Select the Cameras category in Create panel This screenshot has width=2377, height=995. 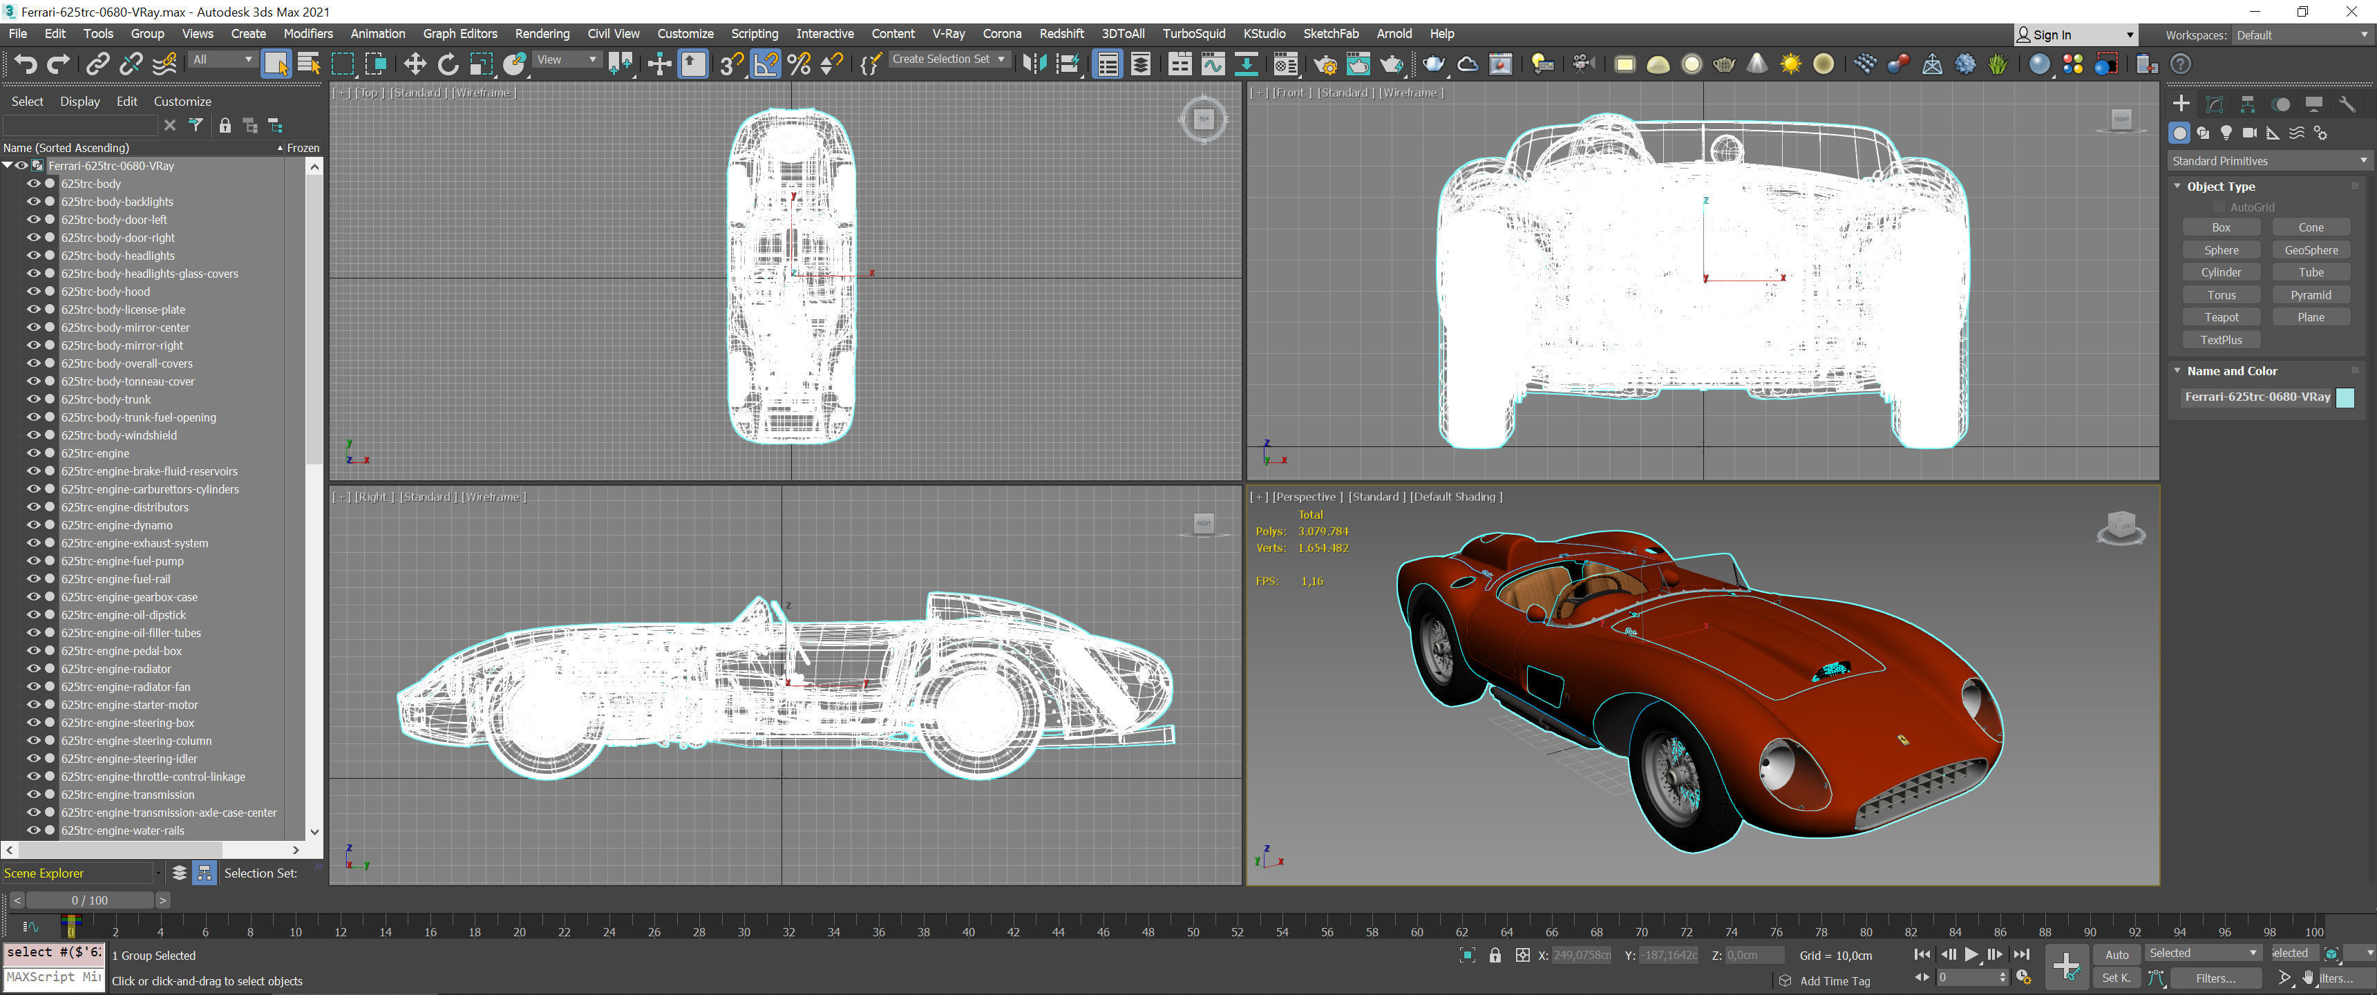point(2250,133)
